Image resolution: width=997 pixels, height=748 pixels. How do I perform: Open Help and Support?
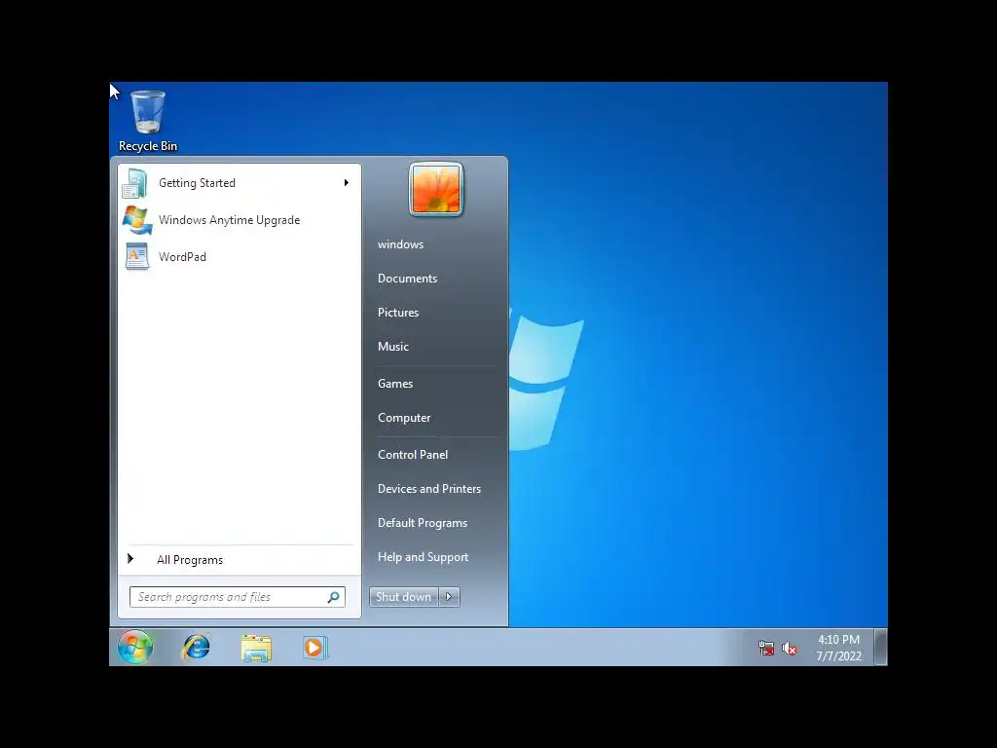(423, 557)
